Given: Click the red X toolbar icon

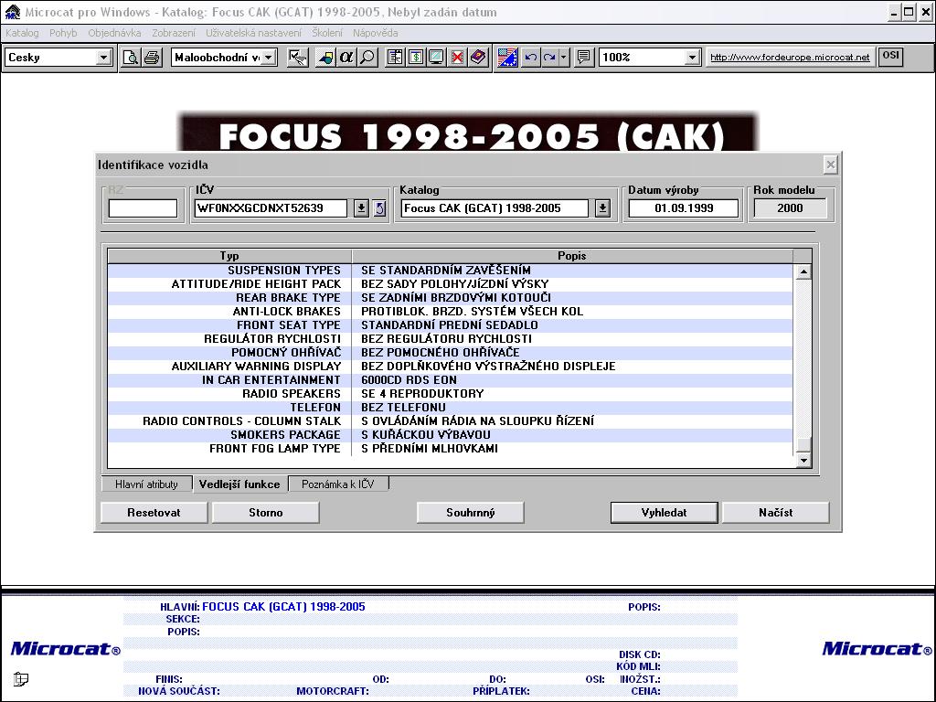Looking at the screenshot, I should [x=457, y=58].
